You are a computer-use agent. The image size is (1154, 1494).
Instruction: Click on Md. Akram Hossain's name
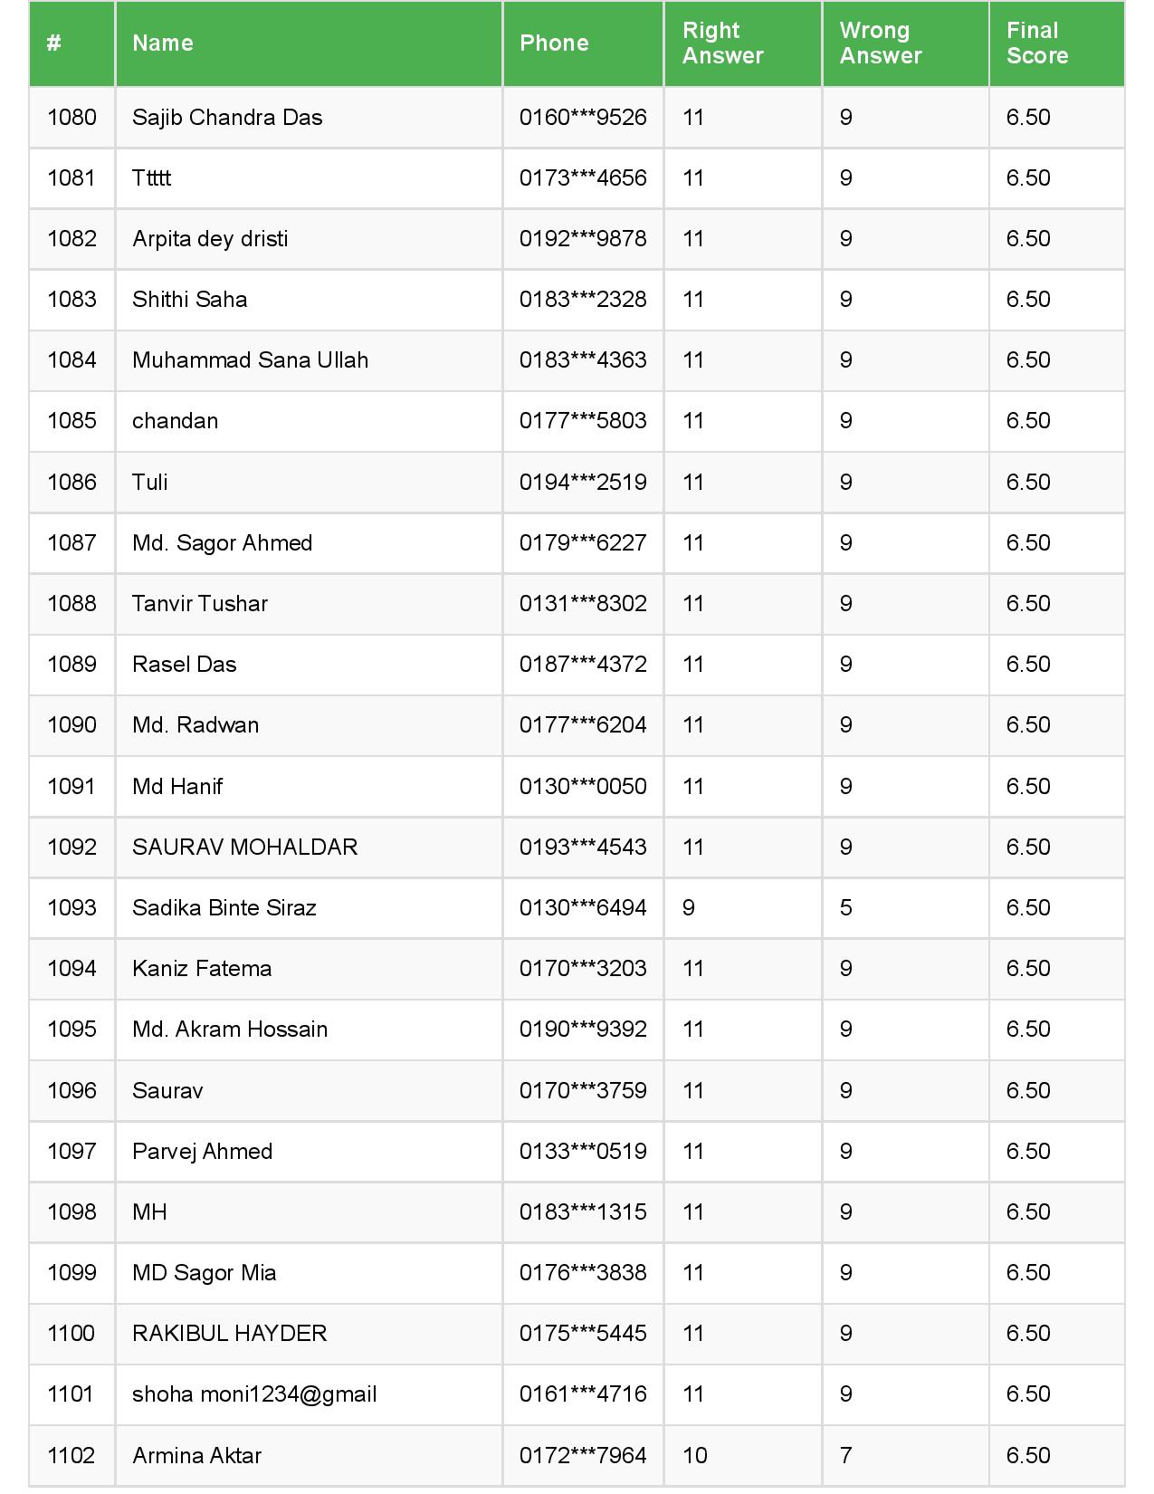click(230, 1030)
